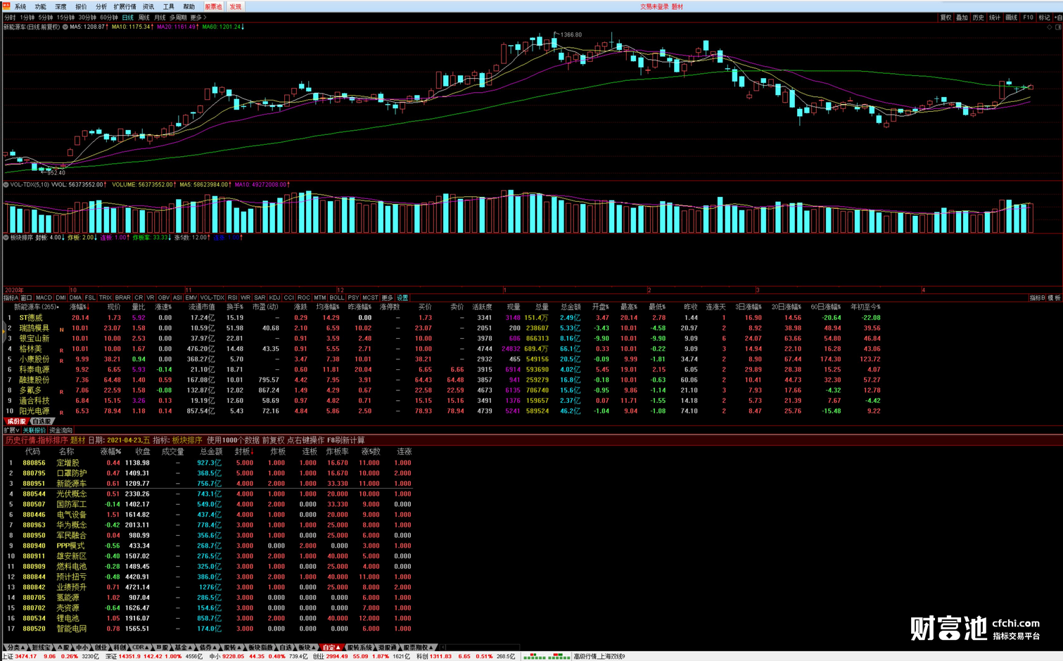Click the 复权 toolbar button
Viewport: 1063px width, 661px height.
tap(946, 18)
